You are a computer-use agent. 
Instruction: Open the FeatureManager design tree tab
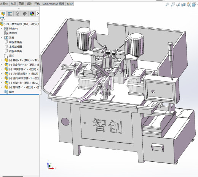click(3, 14)
